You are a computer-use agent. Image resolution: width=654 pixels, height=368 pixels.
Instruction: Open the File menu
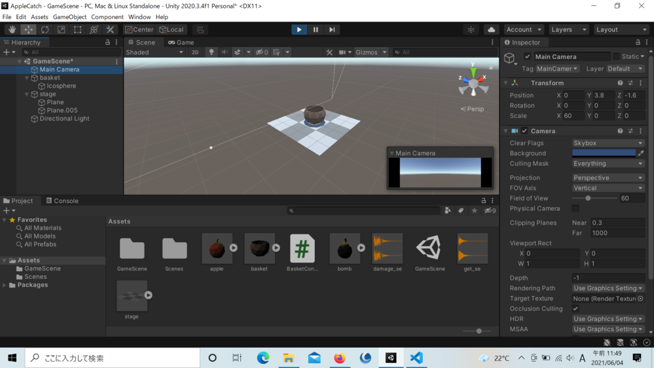pos(7,17)
